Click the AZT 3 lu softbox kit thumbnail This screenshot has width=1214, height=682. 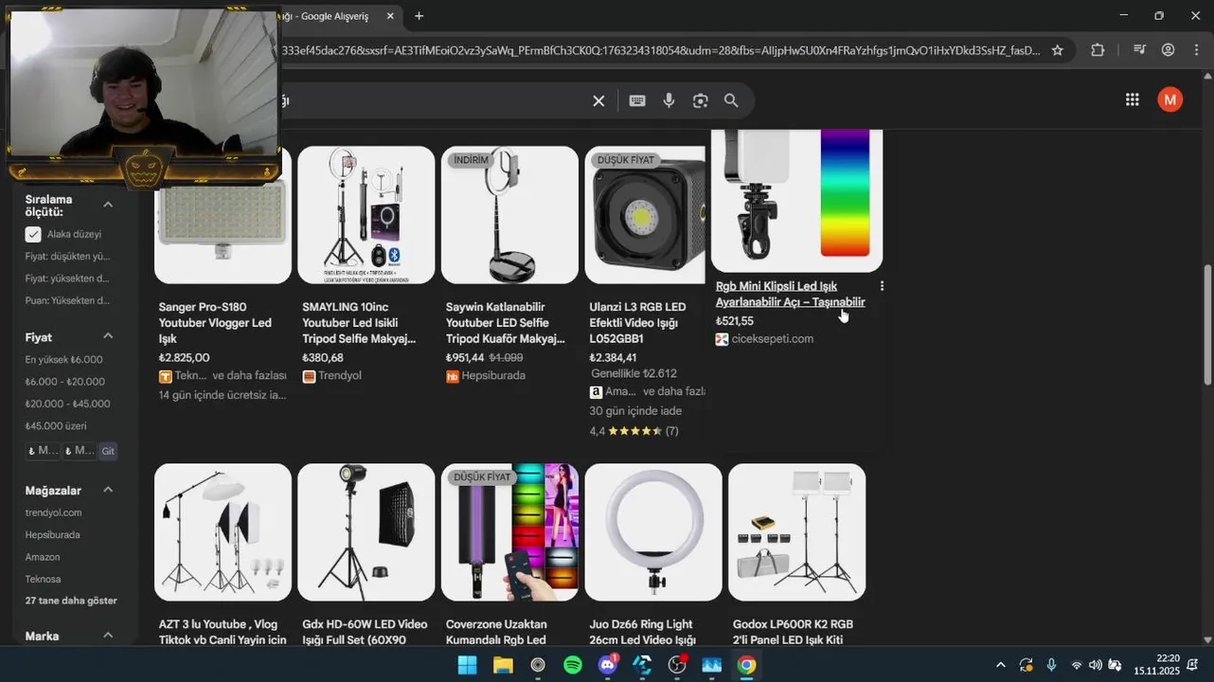(x=223, y=532)
